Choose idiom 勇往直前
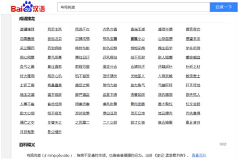 pos(55,67)
